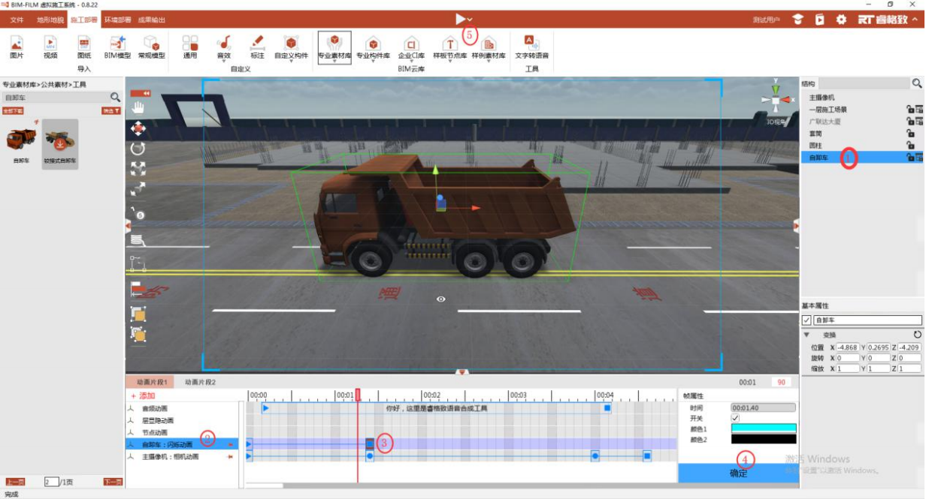Select the 自卸车 truck thumbnail
The height and width of the screenshot is (499, 926).
coord(20,143)
